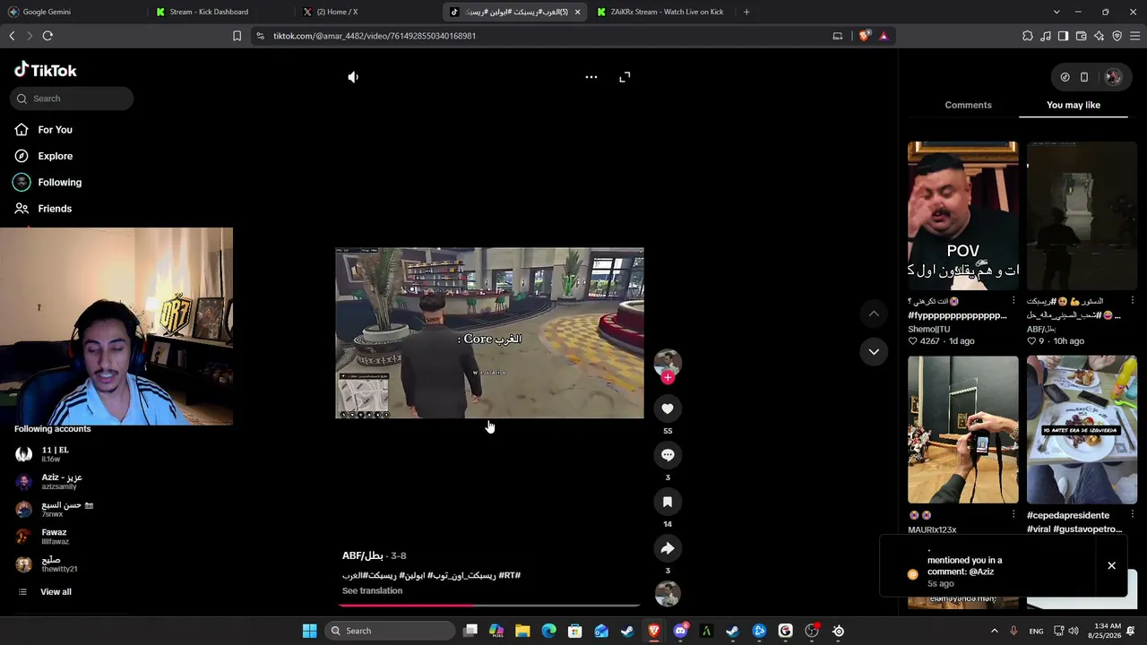Open the profile avatar menu in TikTok header

1113,77
